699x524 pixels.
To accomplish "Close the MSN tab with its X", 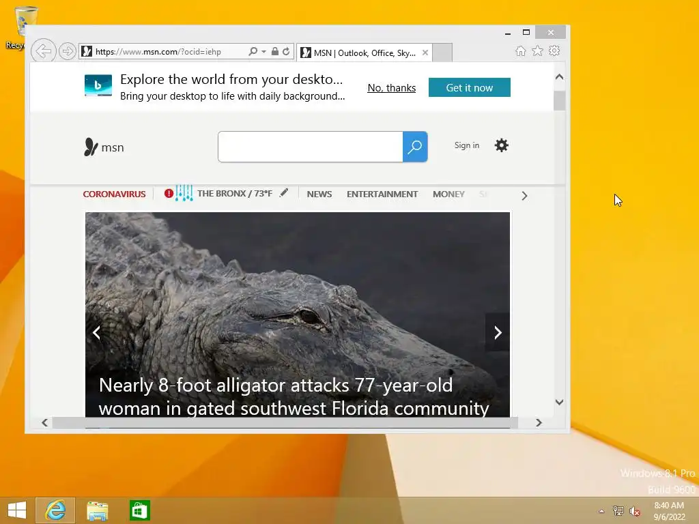I will (425, 53).
